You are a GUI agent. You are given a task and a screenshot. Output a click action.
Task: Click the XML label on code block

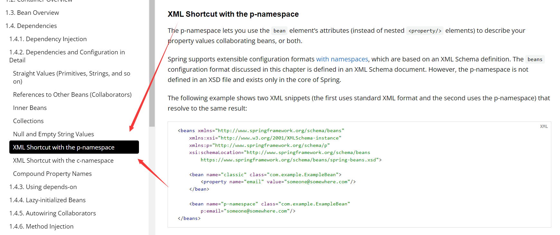click(x=544, y=126)
